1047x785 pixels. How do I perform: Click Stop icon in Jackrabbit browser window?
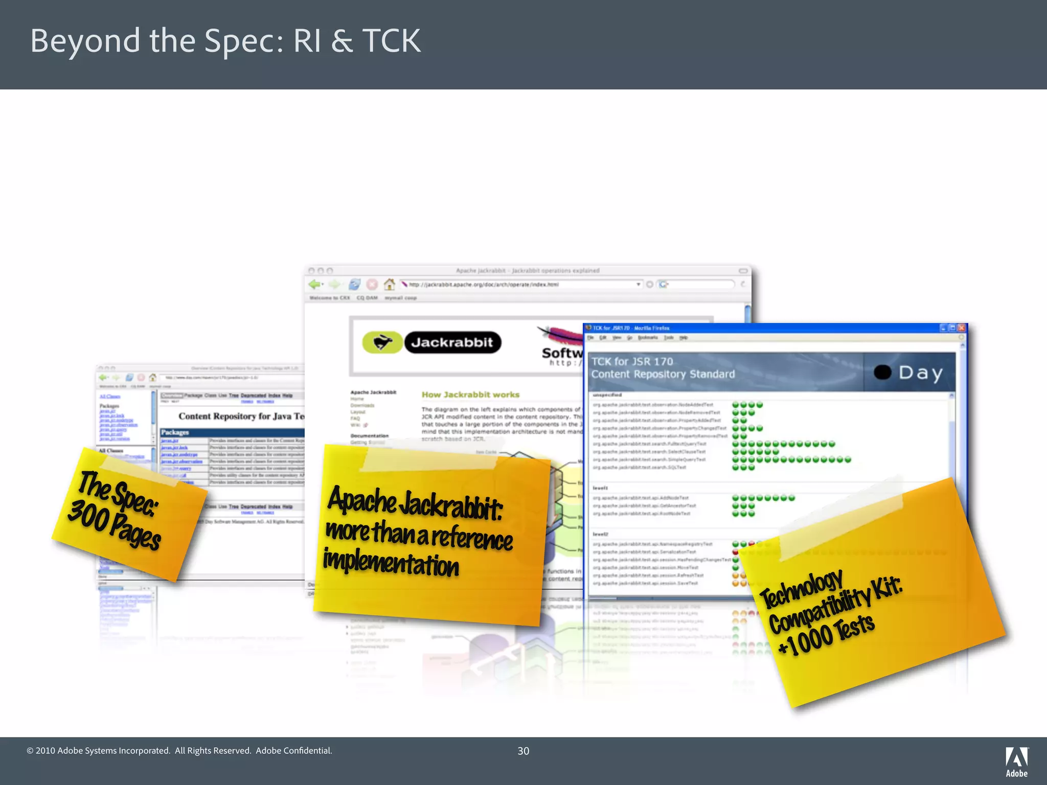[x=372, y=284]
